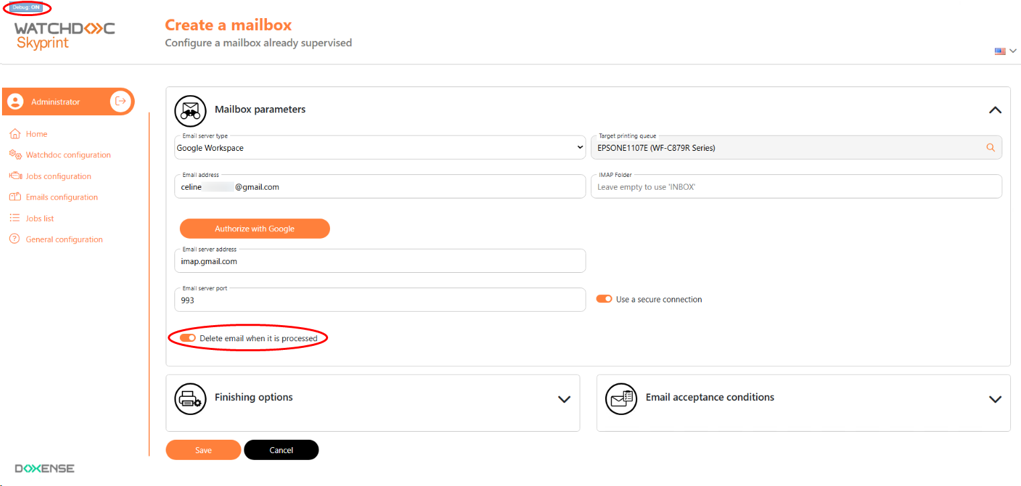Viewport: 1021px width, 486px height.
Task: Open the Email server type dropdown
Action: [380, 147]
